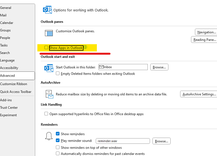The image size is (217, 156).
Task: Open Customize Ribbon settings
Action: [x=14, y=84]
